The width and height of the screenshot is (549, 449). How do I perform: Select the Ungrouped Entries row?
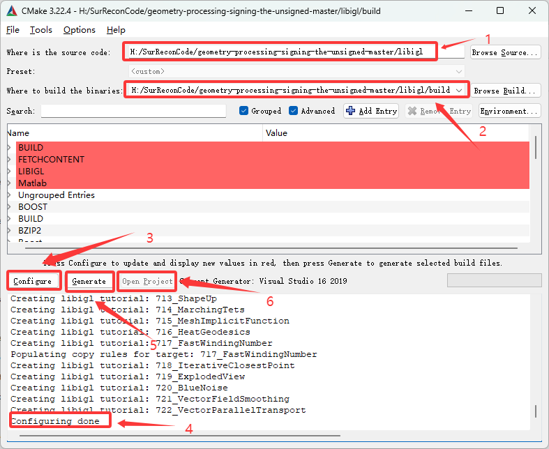(x=268, y=195)
